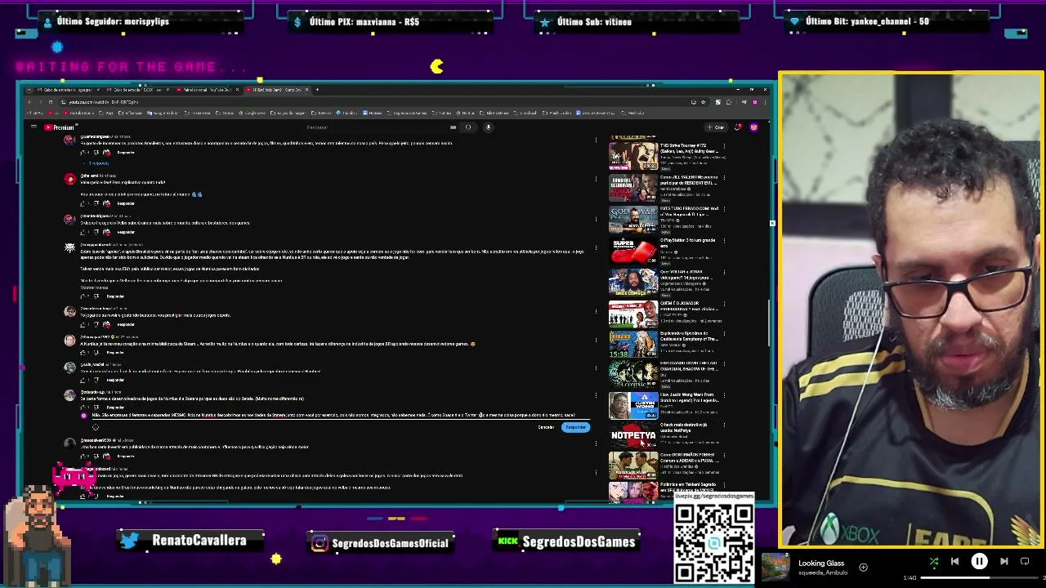
Task: Open options menu for Justin Wong video
Action: click(724, 397)
